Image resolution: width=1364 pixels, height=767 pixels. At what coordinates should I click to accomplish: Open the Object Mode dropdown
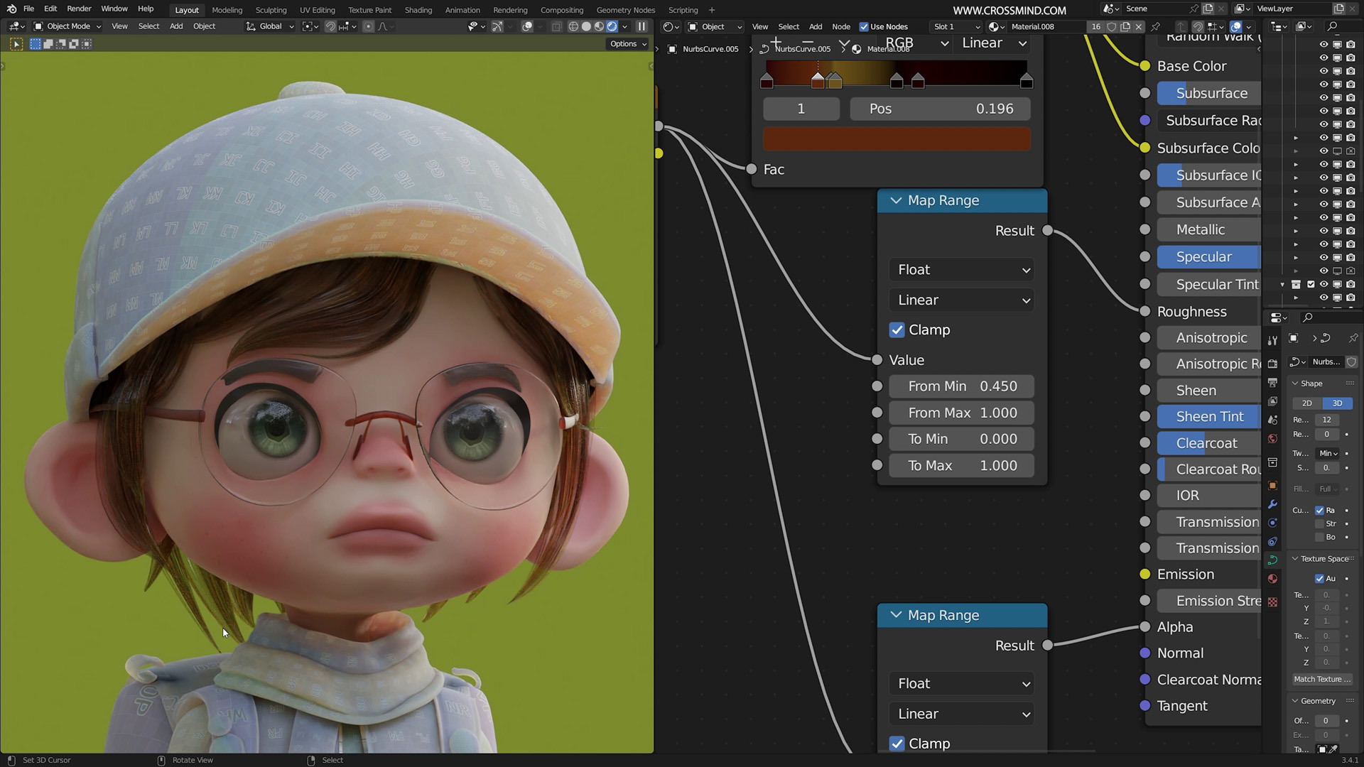coord(67,26)
